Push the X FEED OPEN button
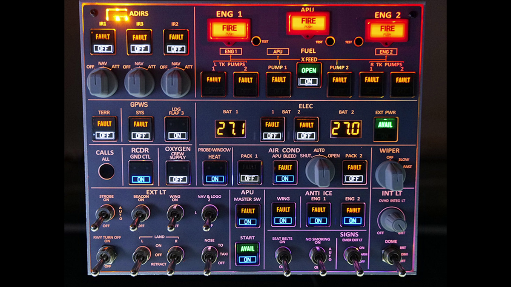This screenshot has height=287, width=511. pos(309,75)
